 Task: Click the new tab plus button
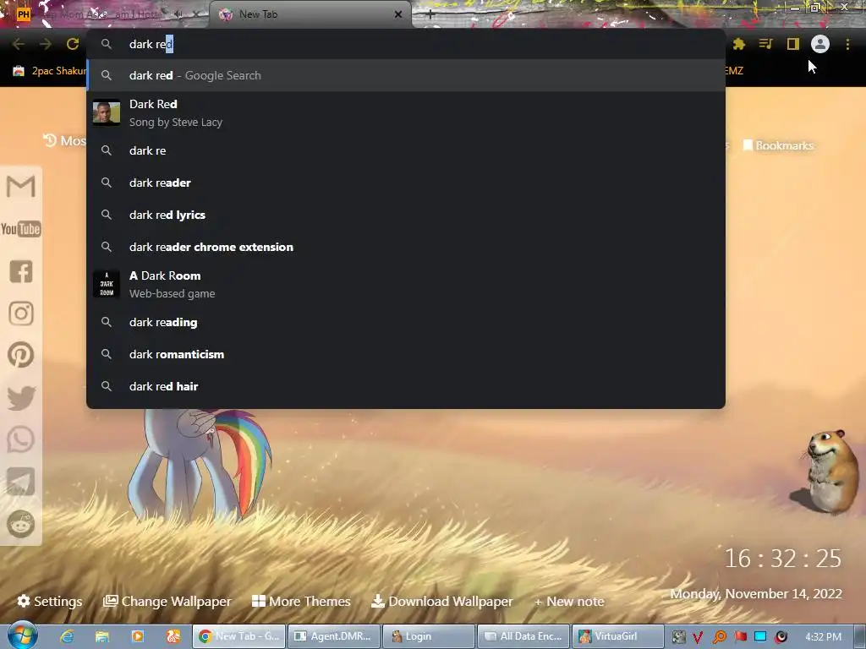[430, 15]
